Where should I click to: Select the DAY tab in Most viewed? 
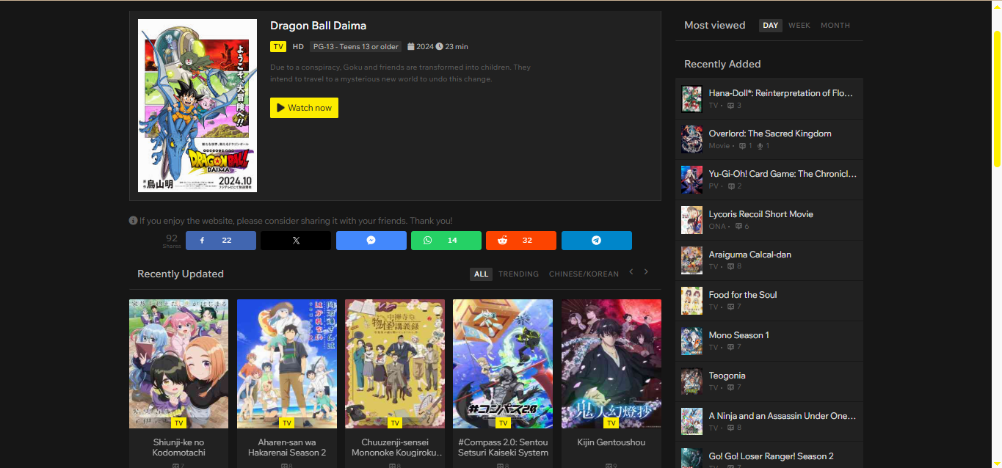[770, 26]
